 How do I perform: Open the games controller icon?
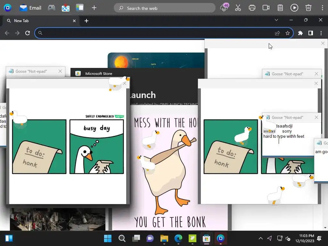tap(52, 8)
